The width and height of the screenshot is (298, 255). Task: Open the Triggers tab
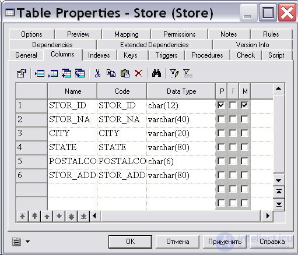tap(166, 55)
